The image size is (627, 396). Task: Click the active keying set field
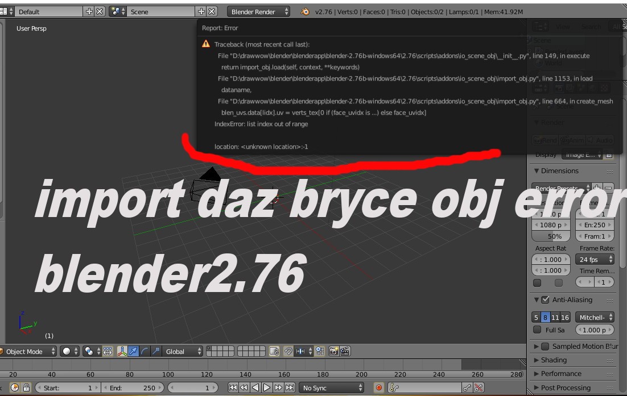click(x=424, y=387)
